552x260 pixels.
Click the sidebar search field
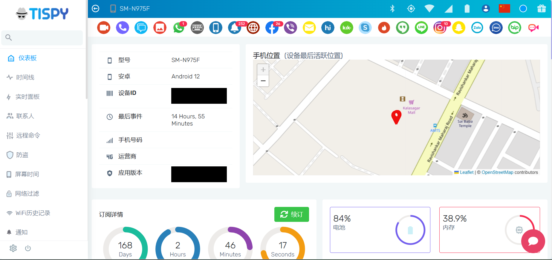coord(42,38)
